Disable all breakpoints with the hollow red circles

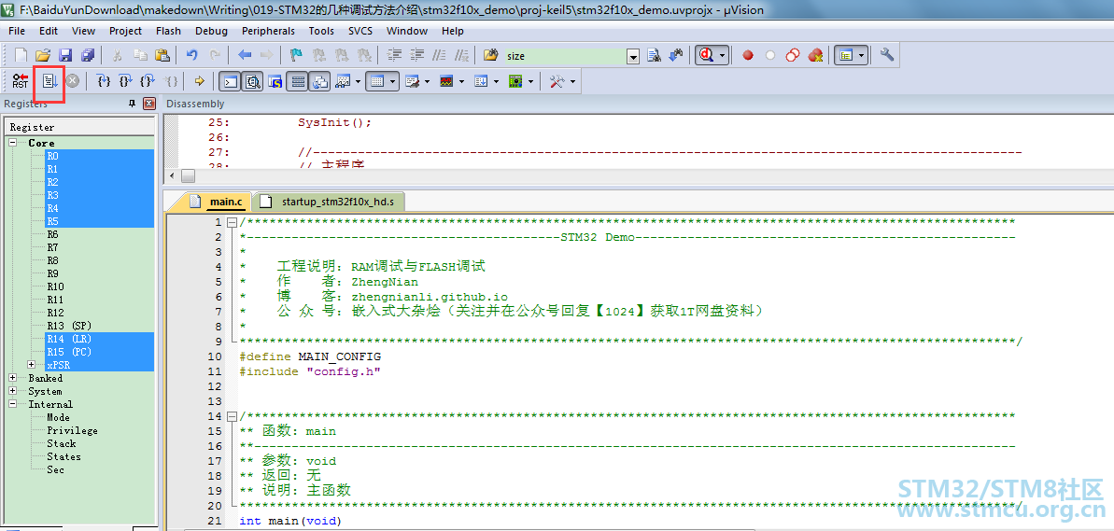(x=793, y=55)
